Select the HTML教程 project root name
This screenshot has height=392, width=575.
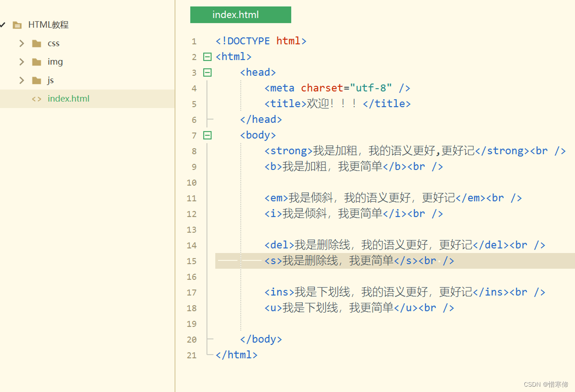[x=48, y=25]
